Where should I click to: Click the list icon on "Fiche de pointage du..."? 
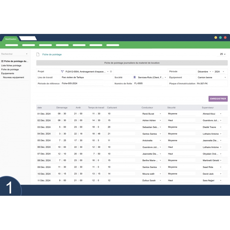click(x=3, y=61)
